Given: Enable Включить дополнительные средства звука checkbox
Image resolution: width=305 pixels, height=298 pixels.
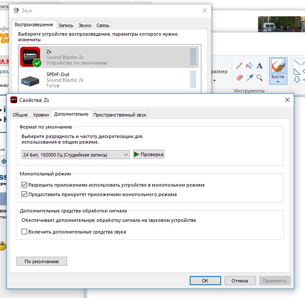Looking at the screenshot, I should (25, 231).
